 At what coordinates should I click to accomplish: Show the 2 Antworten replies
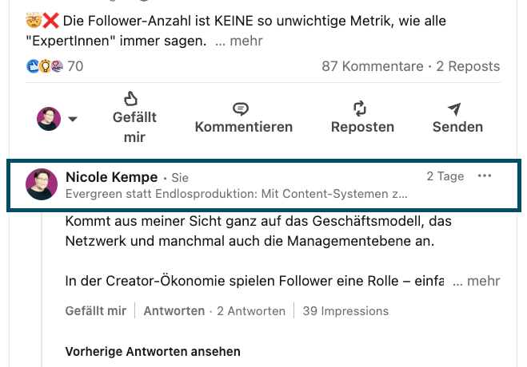251,311
